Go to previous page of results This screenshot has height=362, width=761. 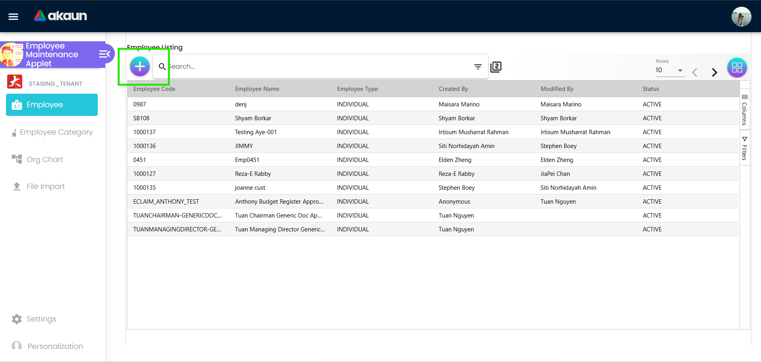click(695, 72)
